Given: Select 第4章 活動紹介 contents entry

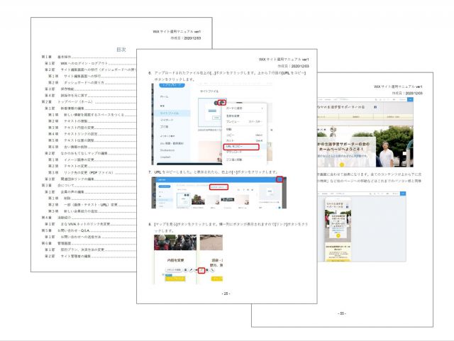Looking at the screenshot, I should click(88, 218).
